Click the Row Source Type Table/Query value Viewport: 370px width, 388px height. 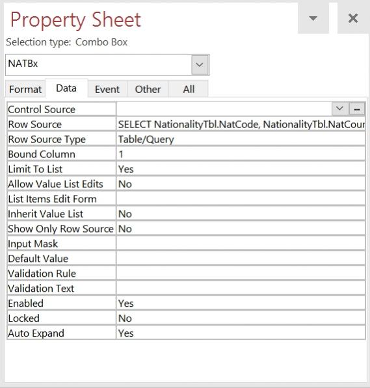click(241, 139)
